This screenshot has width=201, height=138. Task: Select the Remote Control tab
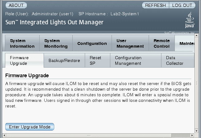[x=162, y=43]
